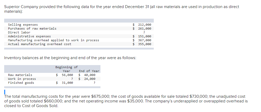Click the Selling expenses row label
261x112 pixels.
23,25
